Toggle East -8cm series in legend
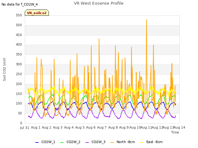The height and width of the screenshot is (148, 198). [151, 142]
